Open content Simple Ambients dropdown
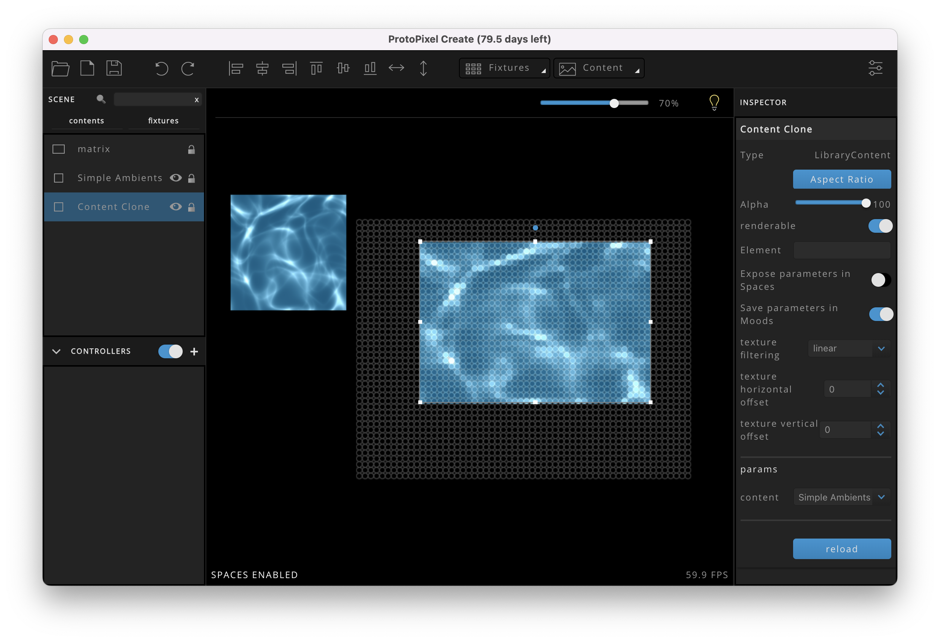Viewport: 940px width, 642px height. (842, 497)
